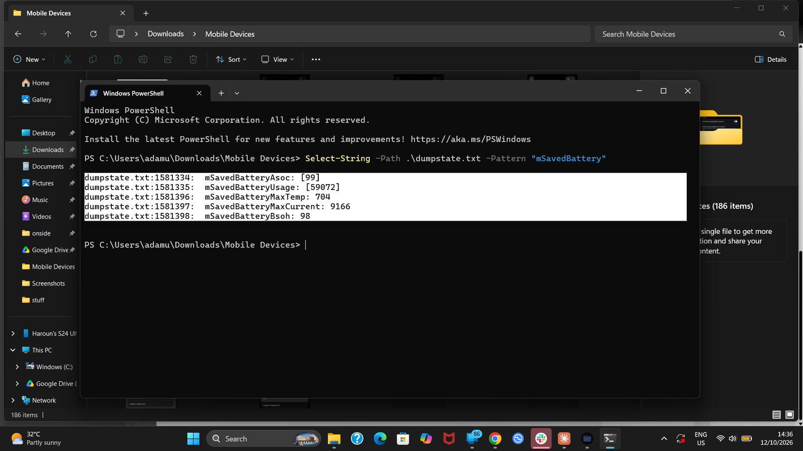Open Chrome from the taskbar
The height and width of the screenshot is (451, 803).
(495, 439)
